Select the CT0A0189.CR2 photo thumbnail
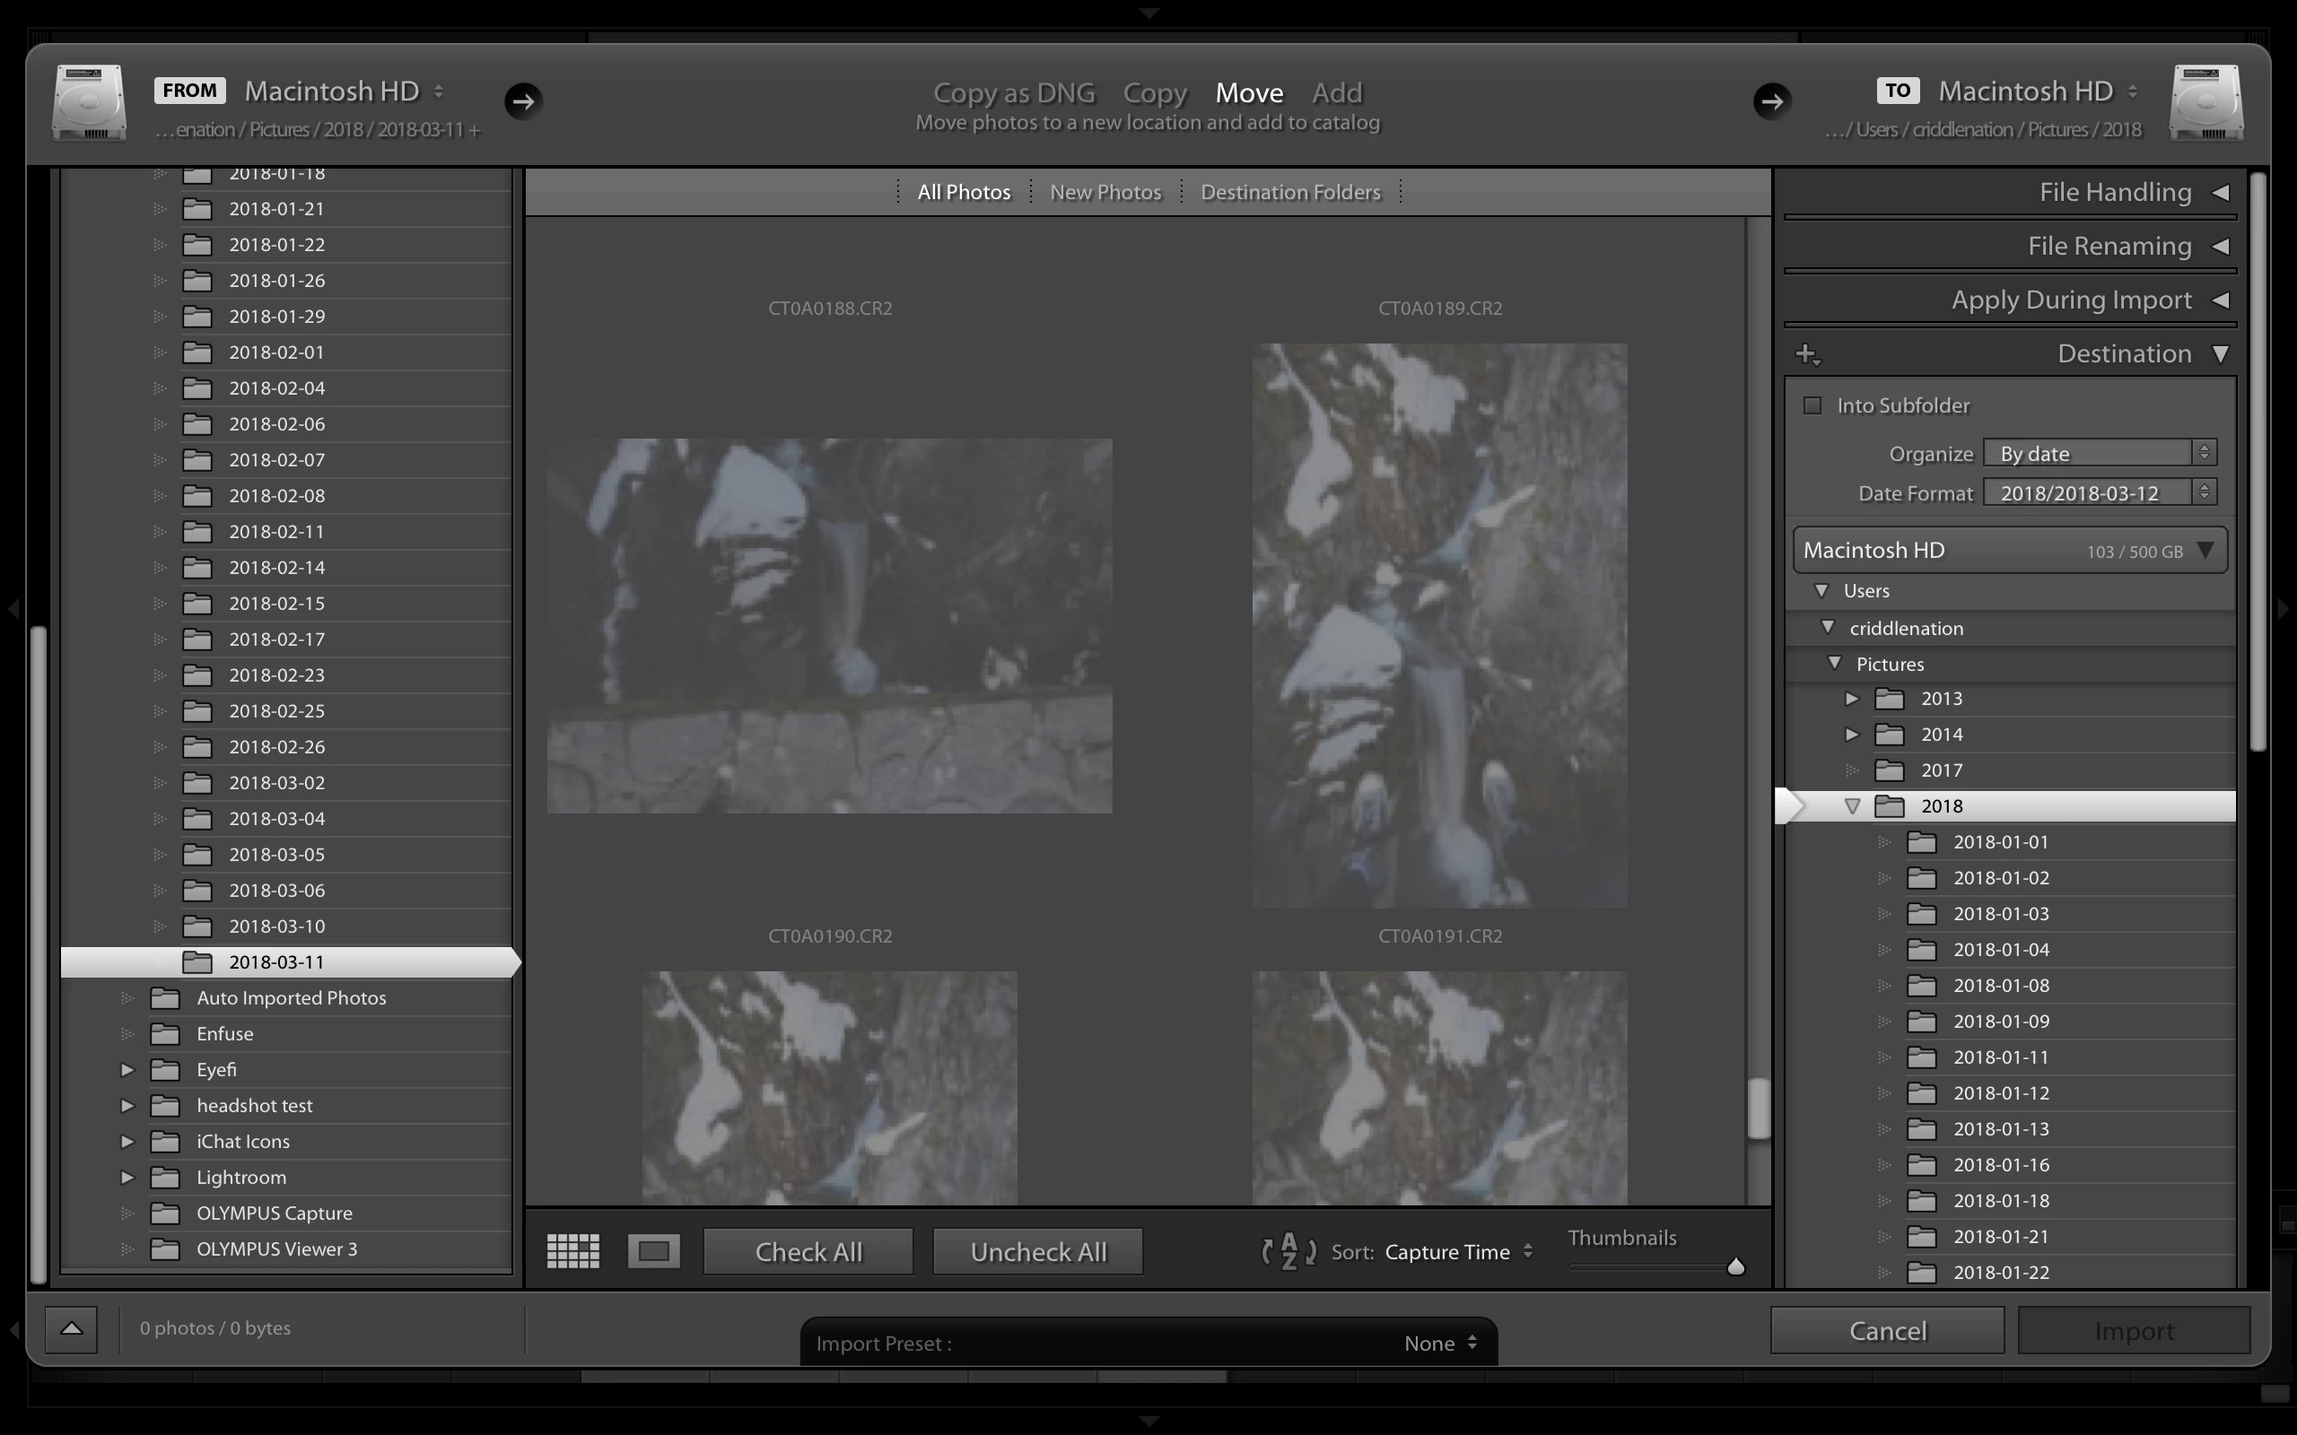Image resolution: width=2297 pixels, height=1435 pixels. point(1439,624)
